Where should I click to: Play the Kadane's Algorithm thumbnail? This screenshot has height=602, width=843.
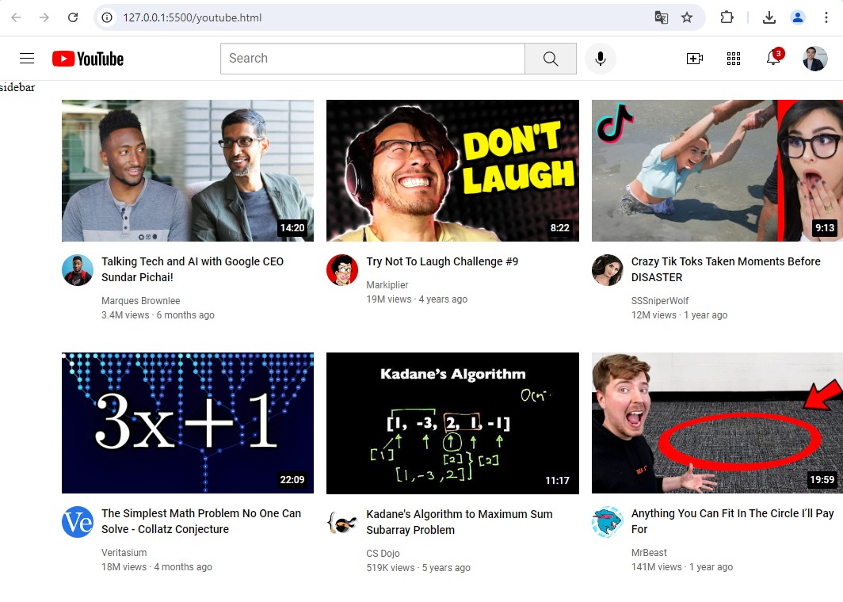[x=452, y=423]
